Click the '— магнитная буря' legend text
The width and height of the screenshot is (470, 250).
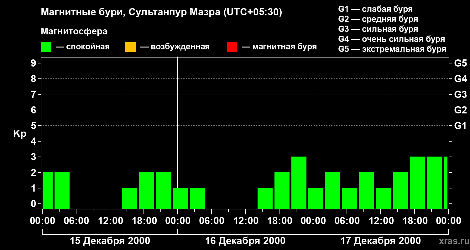click(279, 47)
